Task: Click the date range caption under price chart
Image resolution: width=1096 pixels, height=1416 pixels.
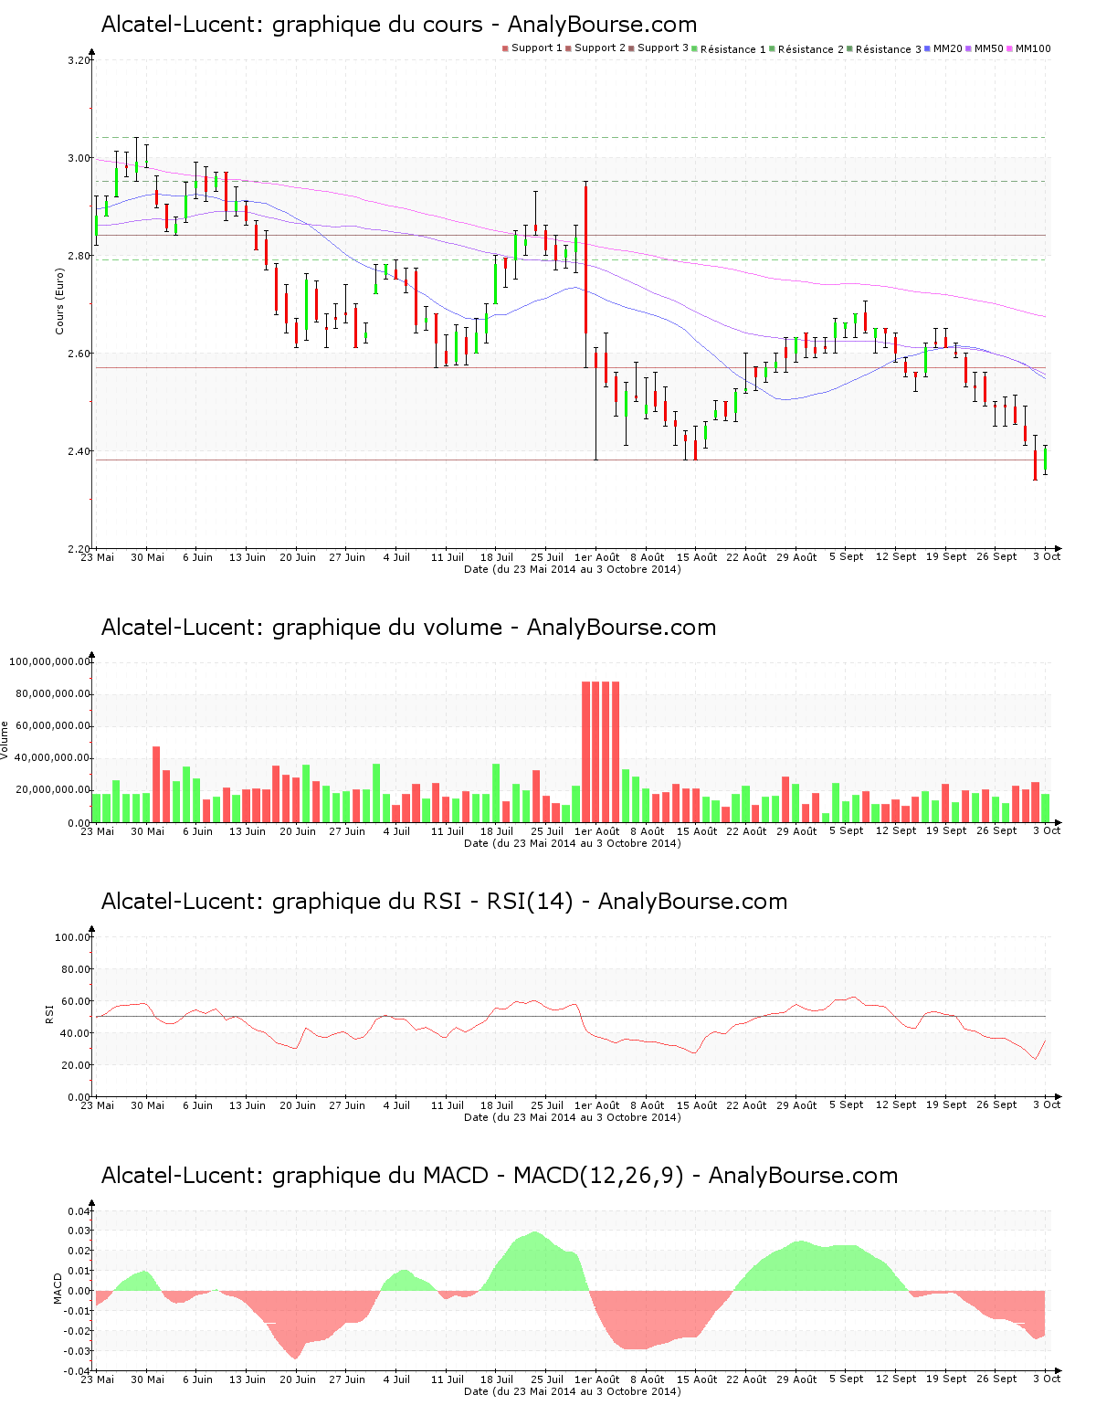Action: (572, 569)
